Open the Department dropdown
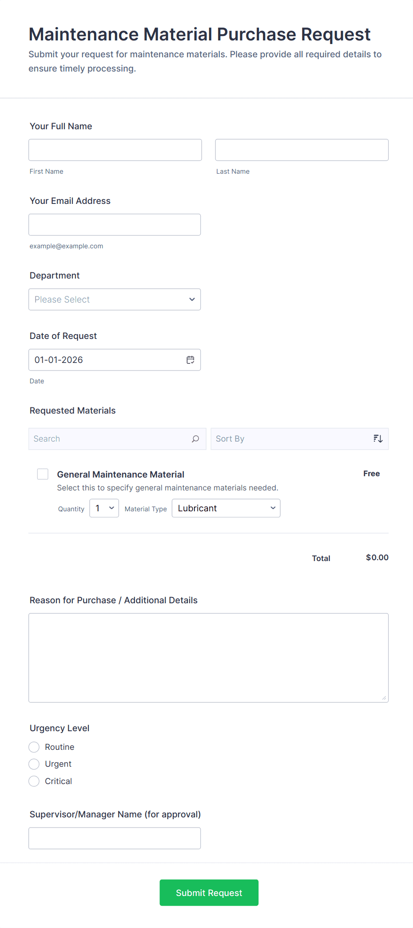The width and height of the screenshot is (413, 928). coord(115,299)
